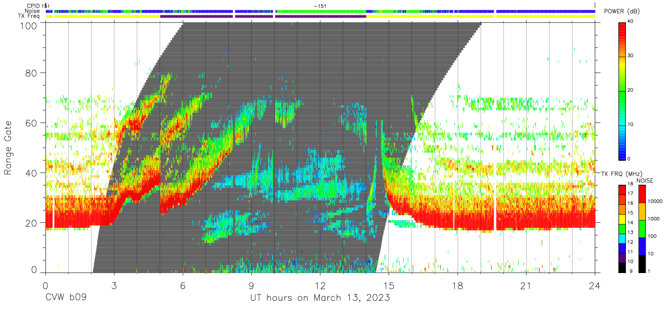
Task: Click the green section of the top Noise strip
Action: [321, 11]
